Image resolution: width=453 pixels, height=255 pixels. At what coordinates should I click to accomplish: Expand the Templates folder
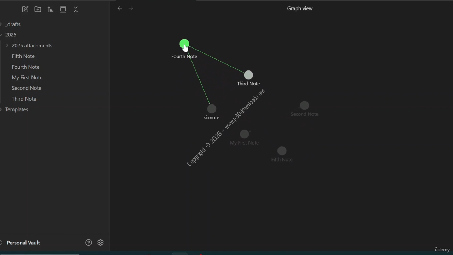tap(2, 109)
